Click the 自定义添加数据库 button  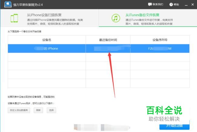coord(19,110)
